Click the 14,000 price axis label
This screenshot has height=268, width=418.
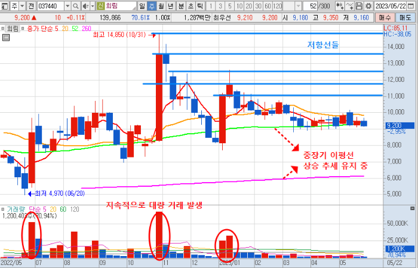point(395,47)
